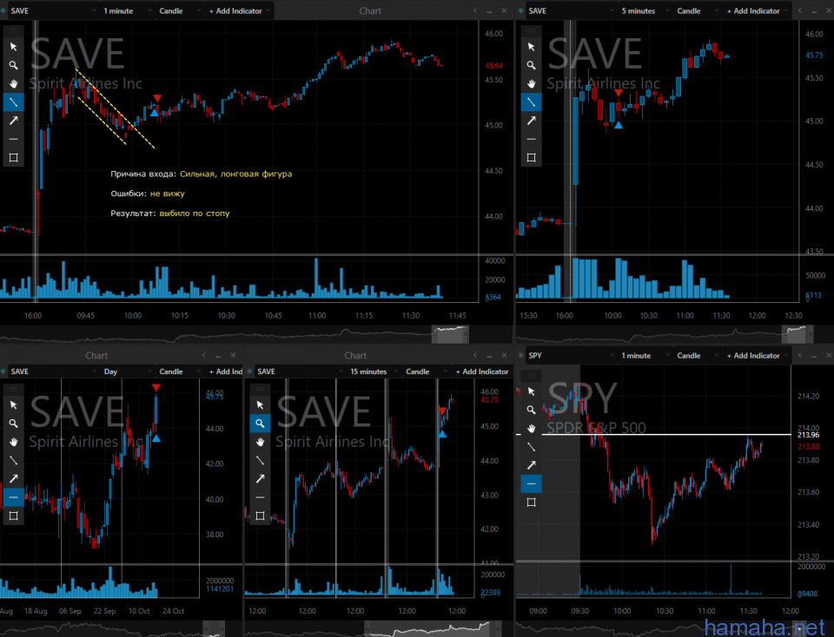The image size is (834, 637).
Task: Select the trend line tool in SAVE Day chart
Action: coord(13,460)
